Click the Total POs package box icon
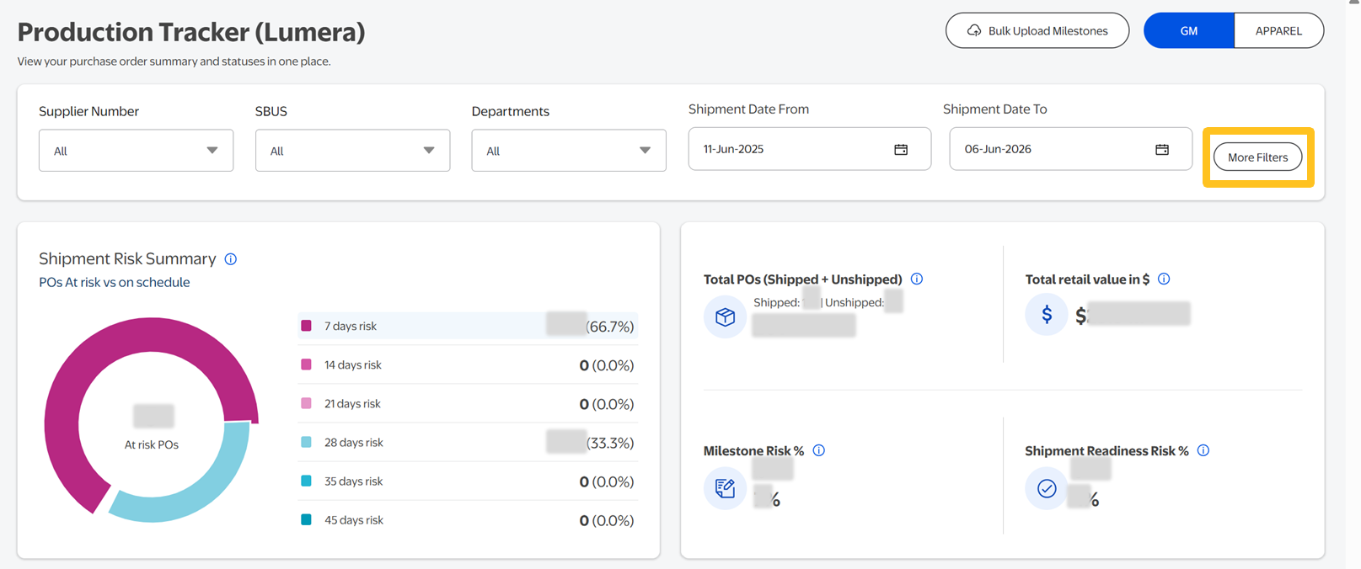 [x=725, y=316]
